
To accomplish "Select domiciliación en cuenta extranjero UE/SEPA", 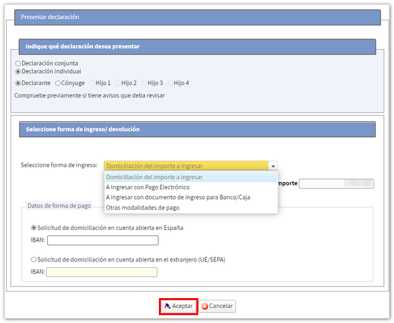I will [33, 259].
